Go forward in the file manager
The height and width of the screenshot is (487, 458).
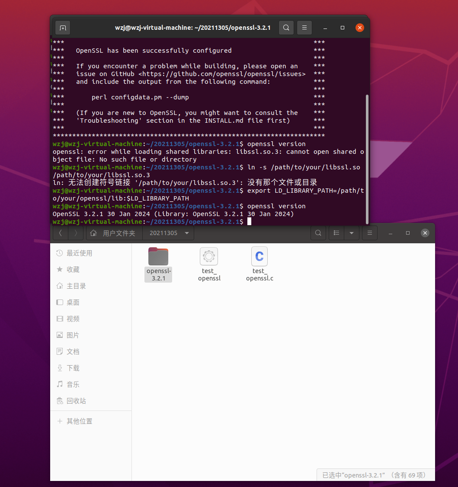click(x=76, y=233)
